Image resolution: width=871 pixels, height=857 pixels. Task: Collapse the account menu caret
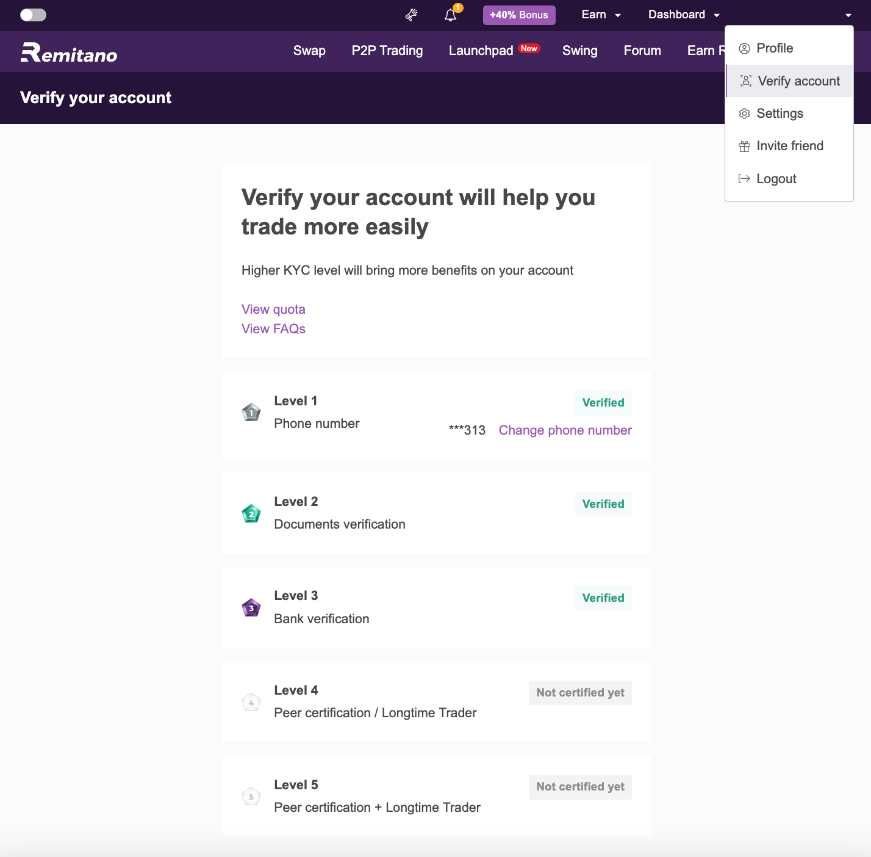[x=848, y=15]
